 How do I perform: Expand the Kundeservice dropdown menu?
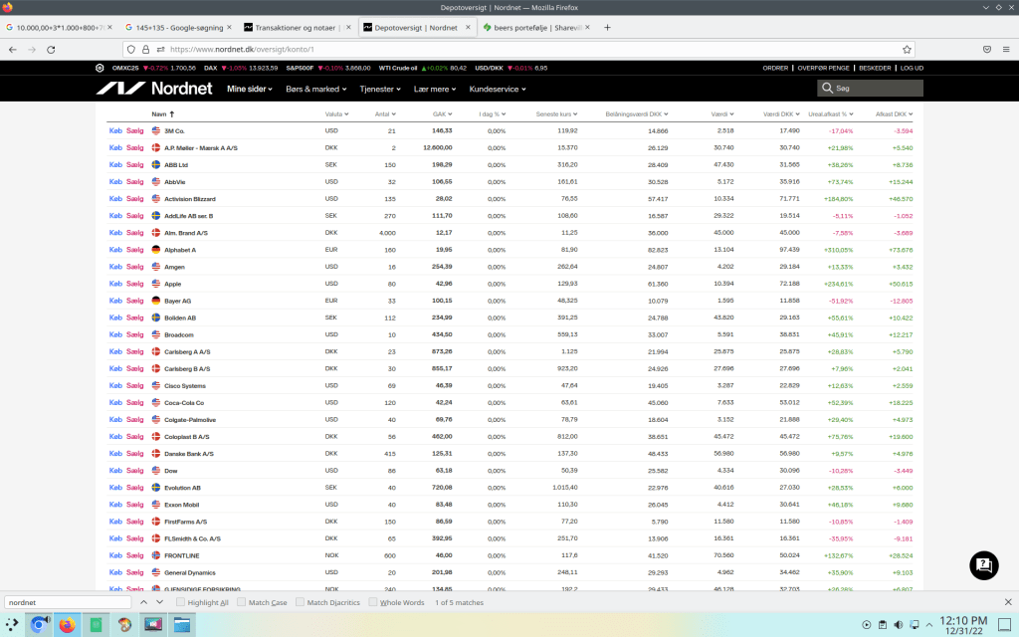point(498,89)
